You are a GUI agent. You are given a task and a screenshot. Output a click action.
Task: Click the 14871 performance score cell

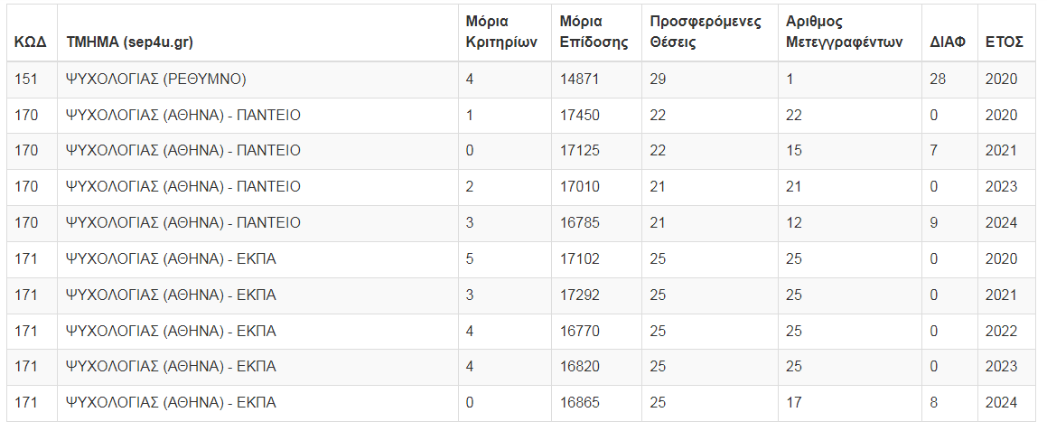[579, 80]
